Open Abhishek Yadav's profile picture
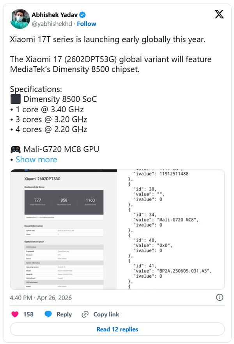Viewport: 234px width, 344px height. (x=20, y=19)
